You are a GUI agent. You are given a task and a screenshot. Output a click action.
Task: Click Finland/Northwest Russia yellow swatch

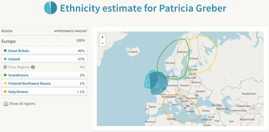pos(5,83)
